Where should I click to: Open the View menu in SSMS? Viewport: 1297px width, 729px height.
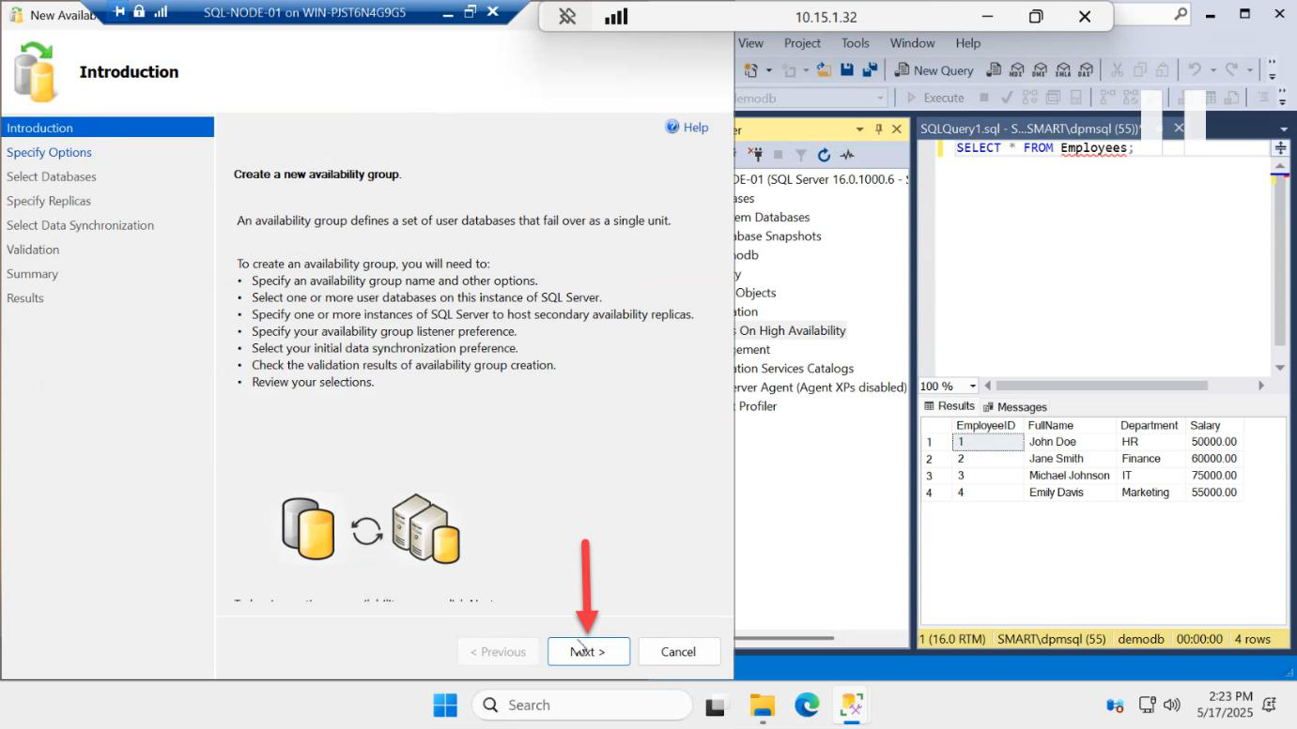pos(750,43)
